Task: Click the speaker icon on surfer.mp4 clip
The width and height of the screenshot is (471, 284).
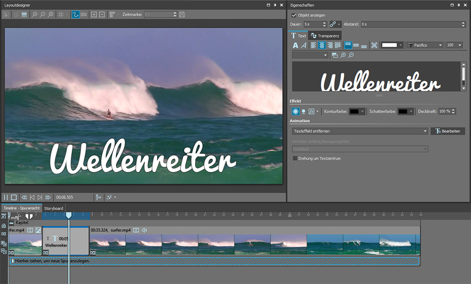Action: coord(144,230)
